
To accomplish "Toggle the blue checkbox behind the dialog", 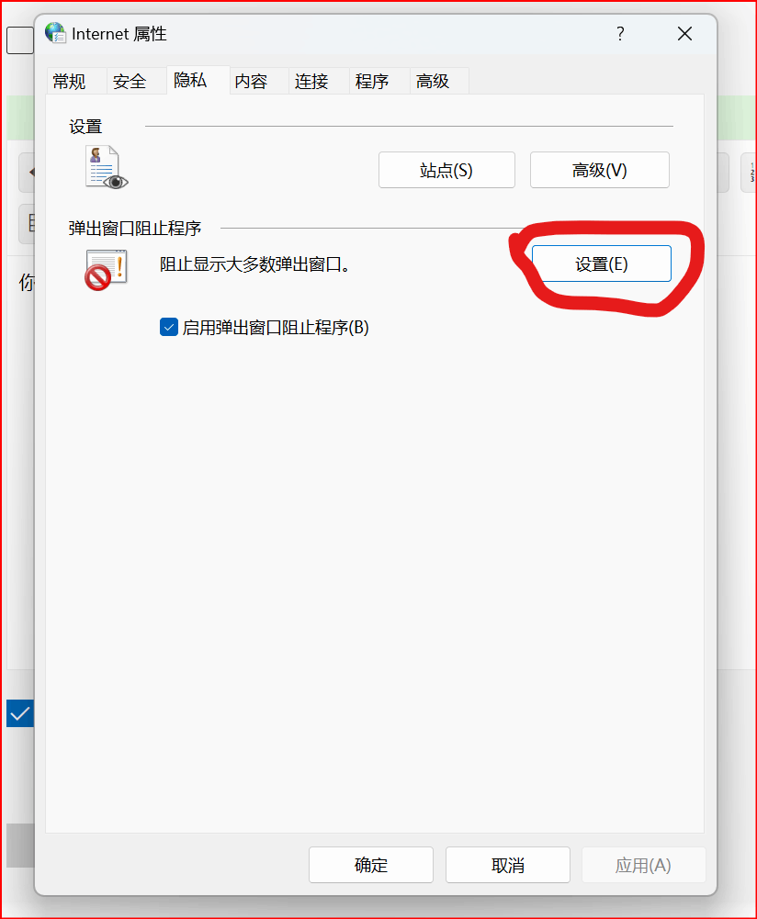I will pos(19,713).
